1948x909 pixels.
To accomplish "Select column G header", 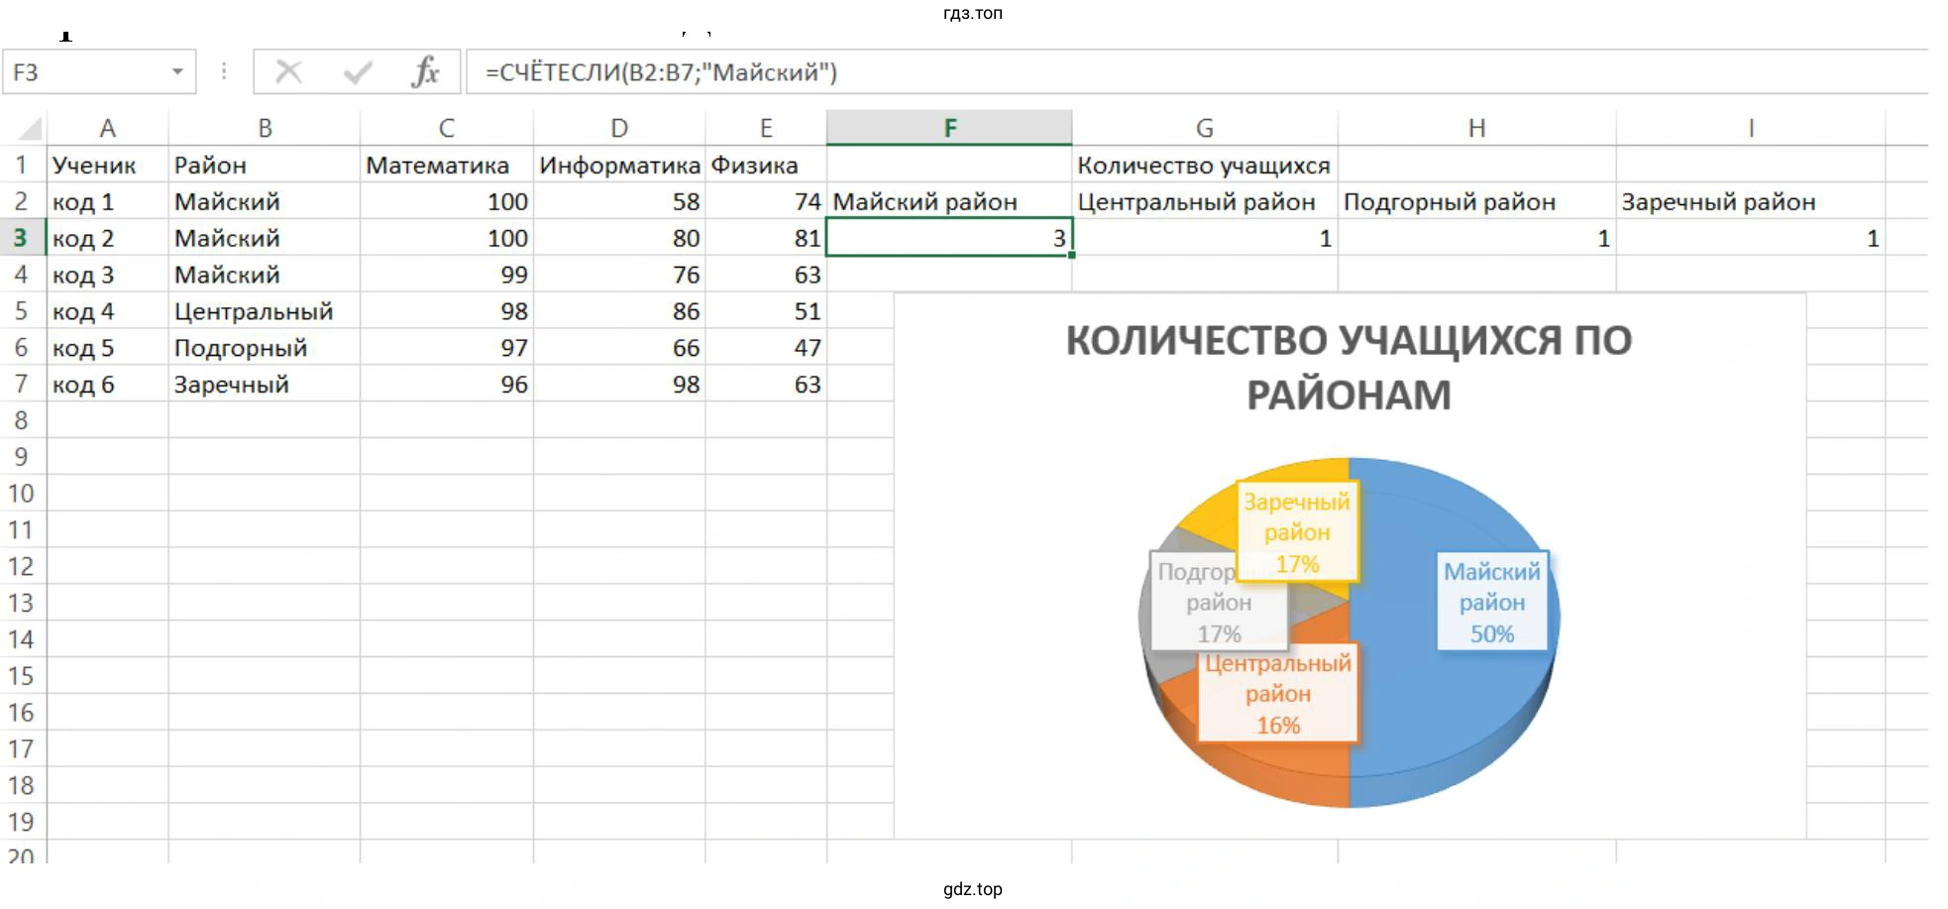I will coord(1204,128).
